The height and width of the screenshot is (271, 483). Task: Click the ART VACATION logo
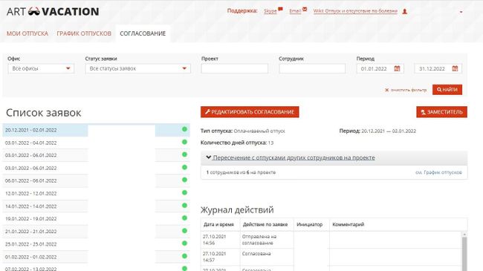pos(53,12)
